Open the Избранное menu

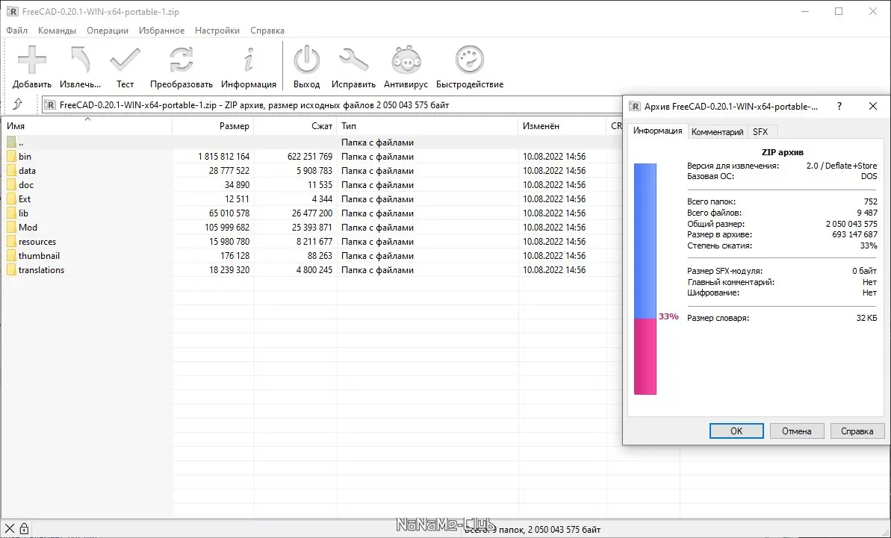click(x=161, y=31)
